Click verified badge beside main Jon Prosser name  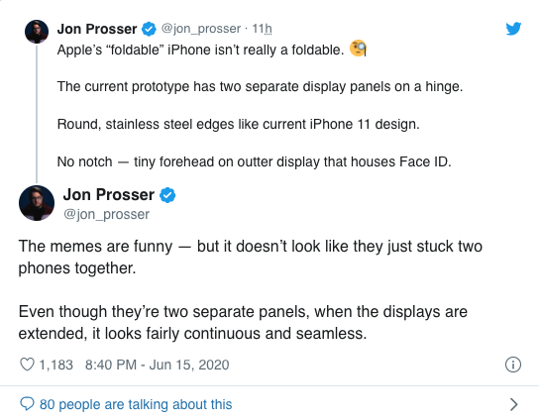167,195
